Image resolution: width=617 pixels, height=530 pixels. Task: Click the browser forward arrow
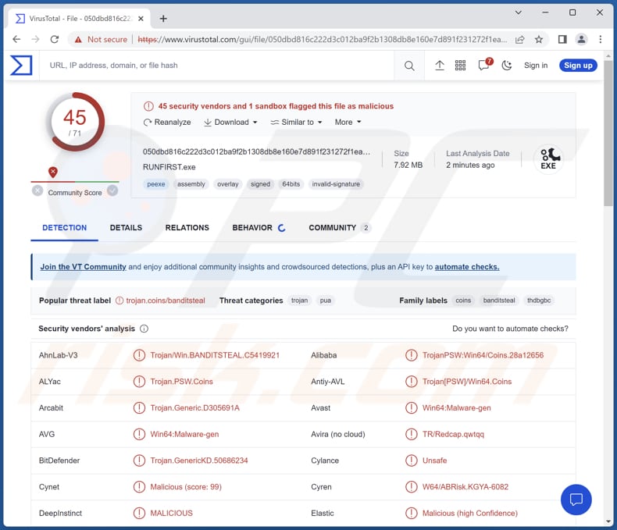pyautogui.click(x=35, y=39)
